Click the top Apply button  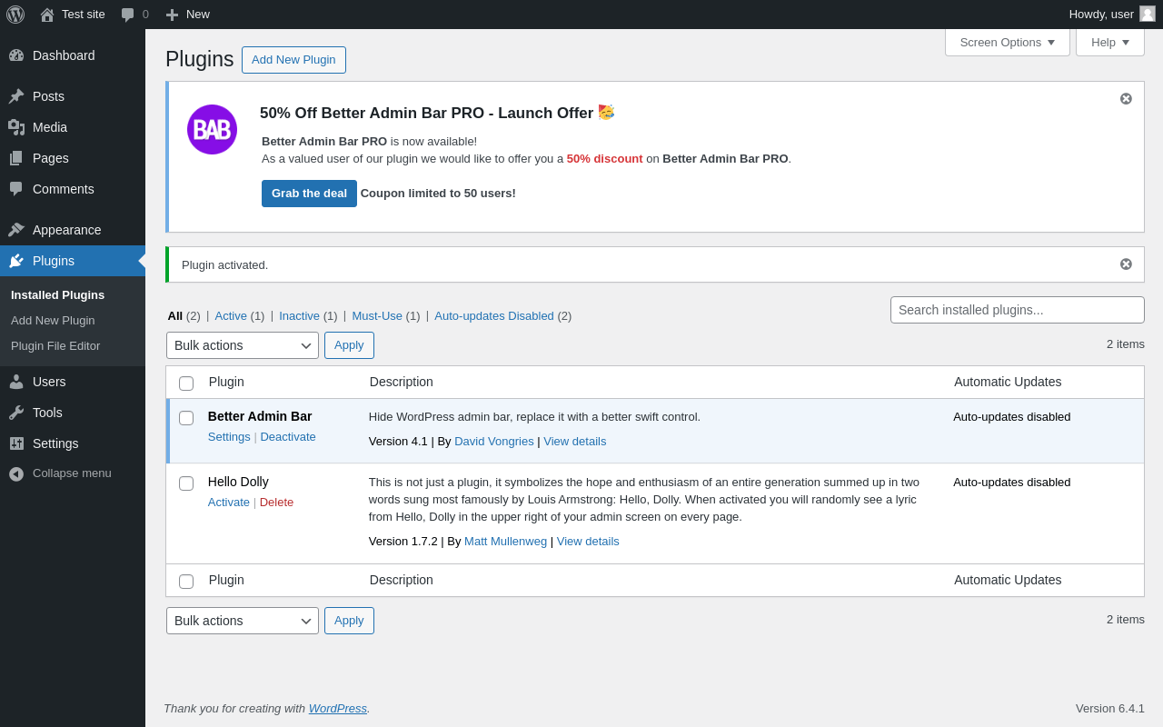349,345
